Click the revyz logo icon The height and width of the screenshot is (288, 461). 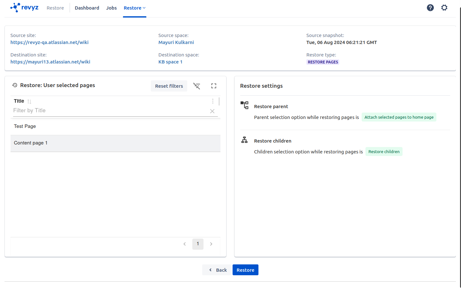pyautogui.click(x=15, y=8)
